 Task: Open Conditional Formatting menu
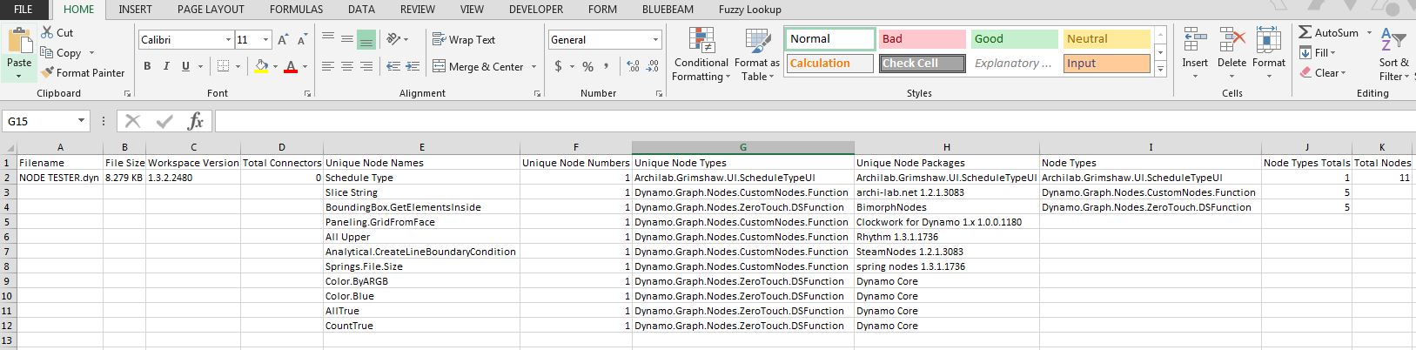[x=701, y=54]
